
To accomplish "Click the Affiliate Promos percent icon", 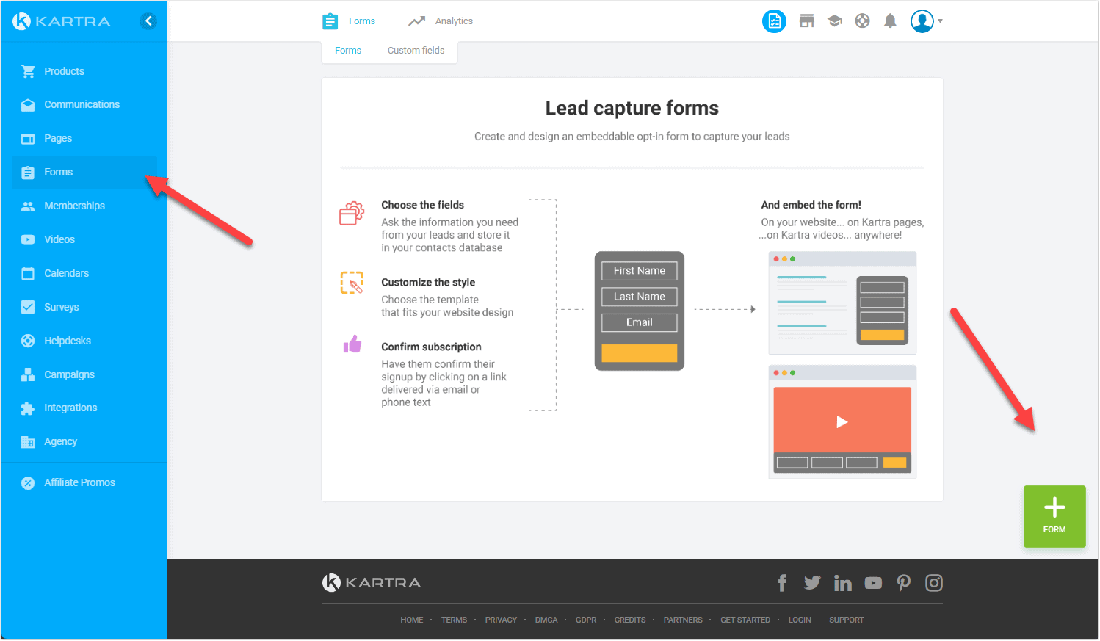I will pyautogui.click(x=28, y=483).
